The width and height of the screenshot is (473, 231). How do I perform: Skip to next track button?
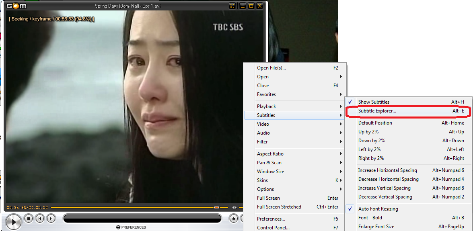[x=51, y=219]
